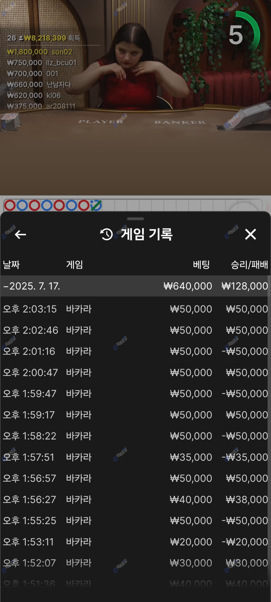Tap the back arrow in game history
The height and width of the screenshot is (602, 271).
[20, 234]
